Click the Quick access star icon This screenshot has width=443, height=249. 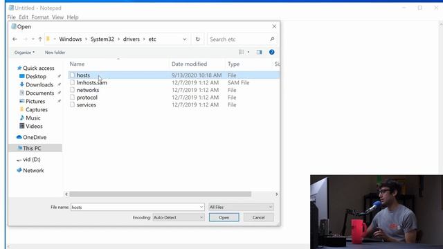click(19, 68)
